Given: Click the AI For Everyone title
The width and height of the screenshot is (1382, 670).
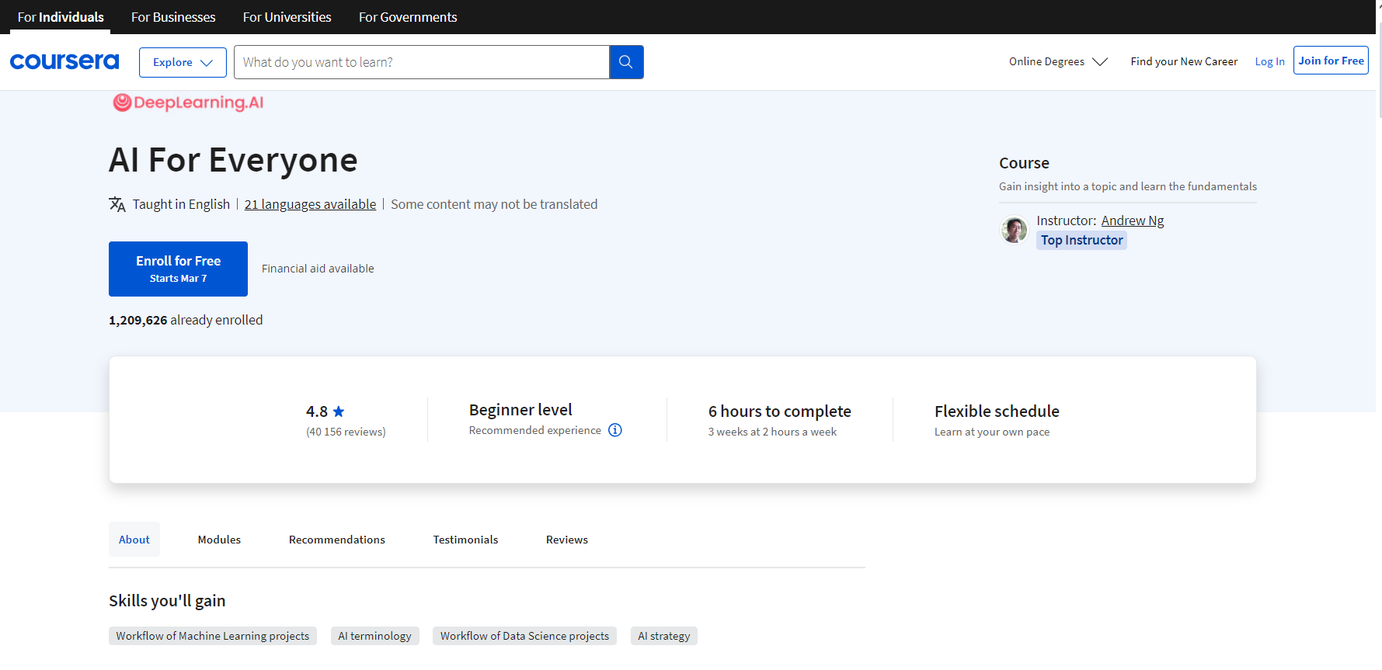Looking at the screenshot, I should click(233, 161).
